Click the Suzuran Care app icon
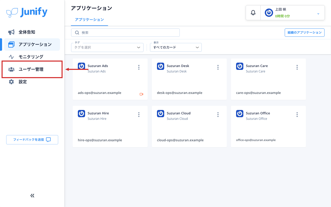 tap(240, 66)
